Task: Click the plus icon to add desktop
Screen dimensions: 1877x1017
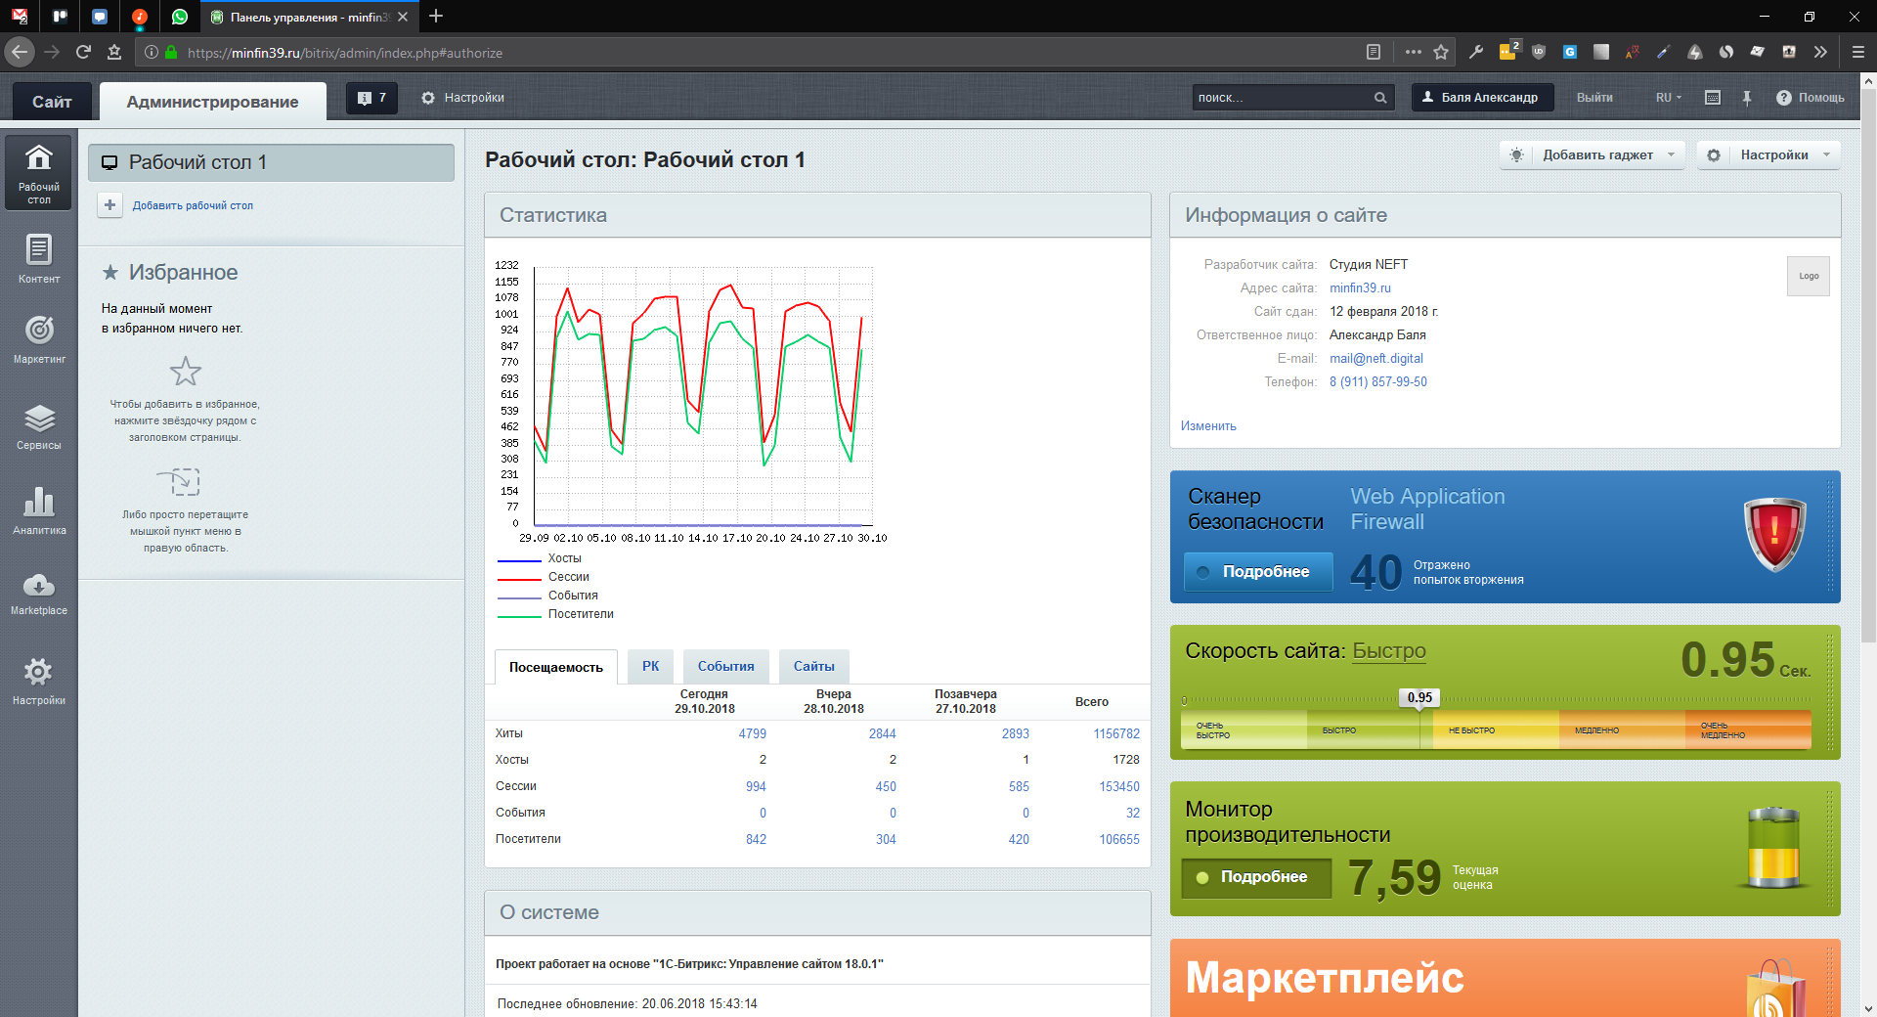Action: pyautogui.click(x=110, y=205)
